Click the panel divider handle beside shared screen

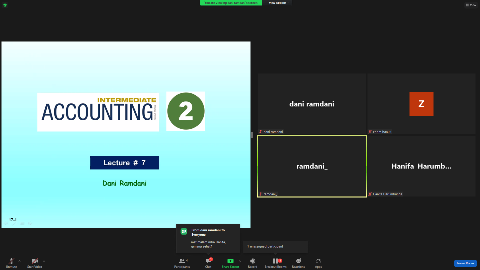tap(252, 135)
